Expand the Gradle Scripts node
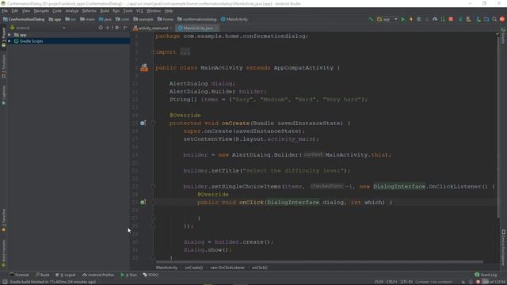 click(10, 41)
